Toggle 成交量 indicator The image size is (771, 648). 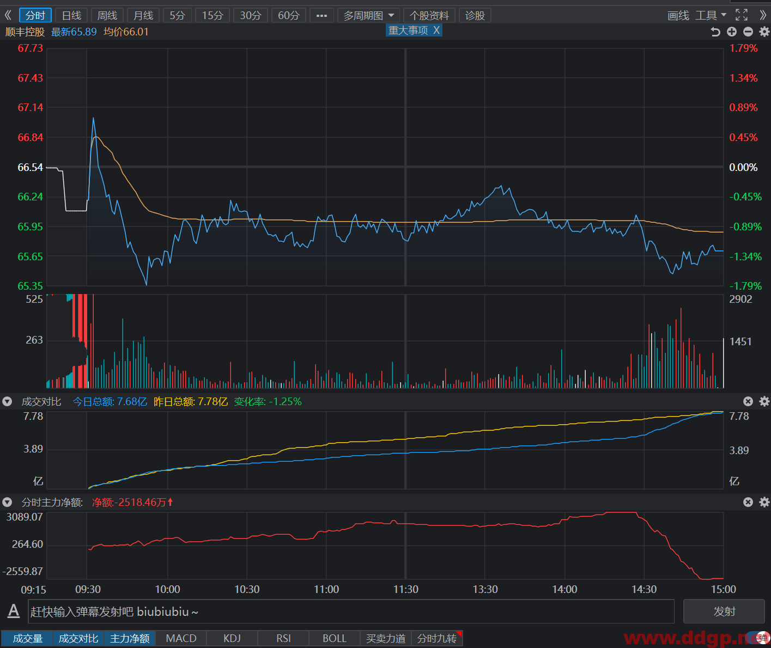click(x=27, y=638)
